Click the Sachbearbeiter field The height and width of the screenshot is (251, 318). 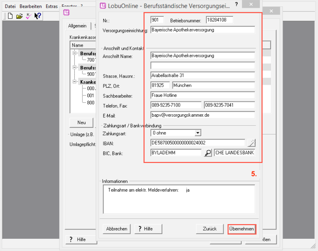point(203,95)
